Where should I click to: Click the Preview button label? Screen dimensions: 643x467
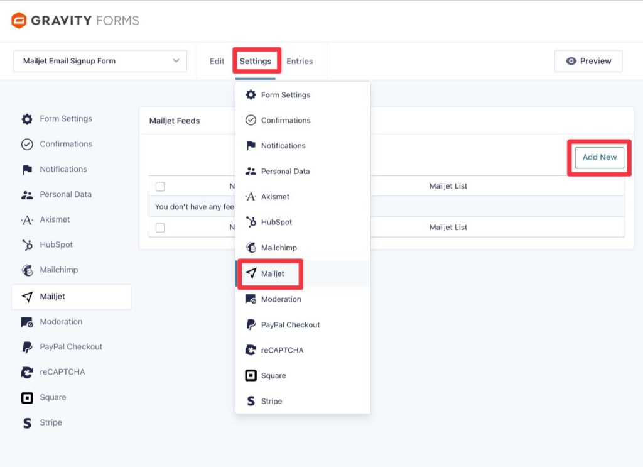(x=595, y=61)
